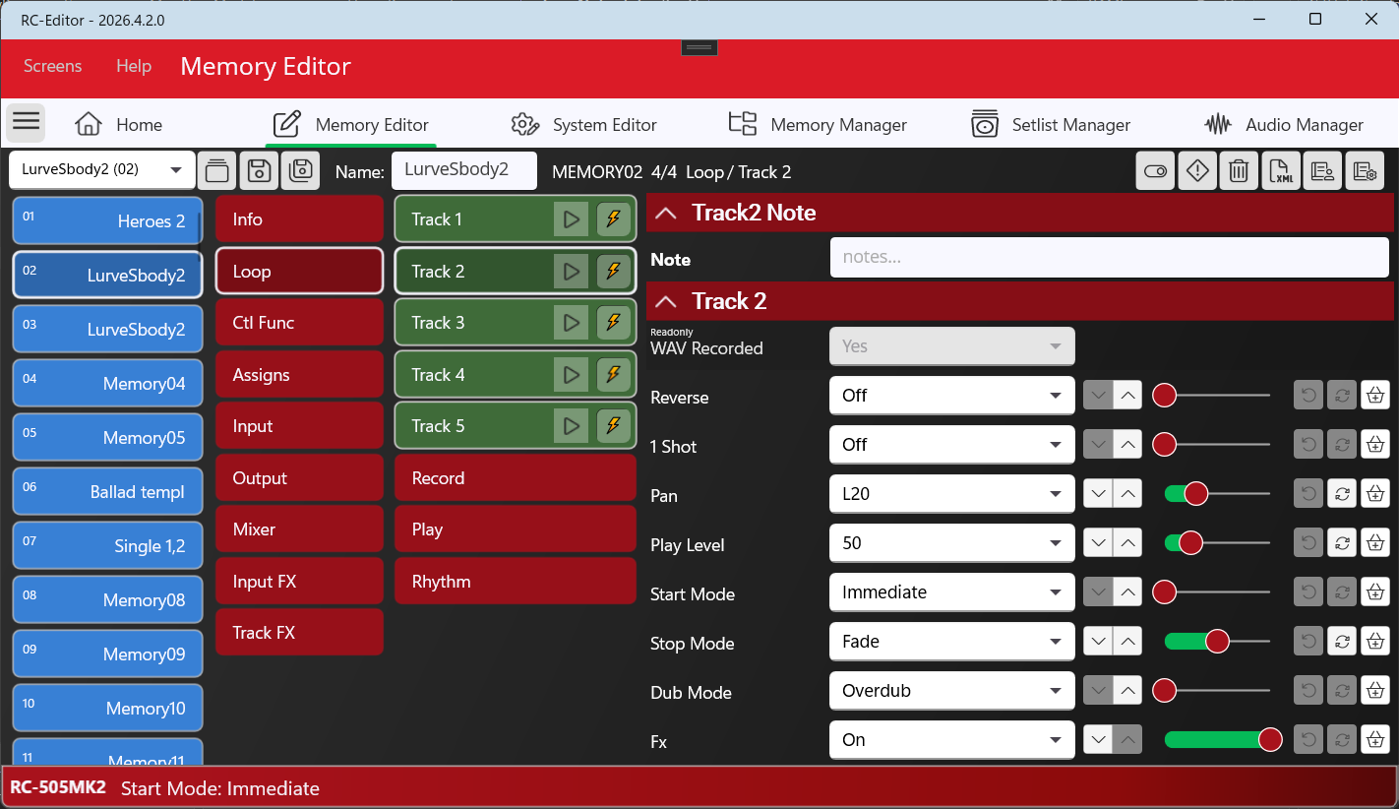This screenshot has width=1399, height=809.
Task: Click the stacked-window load icon beside memory dropdown
Action: 216,170
